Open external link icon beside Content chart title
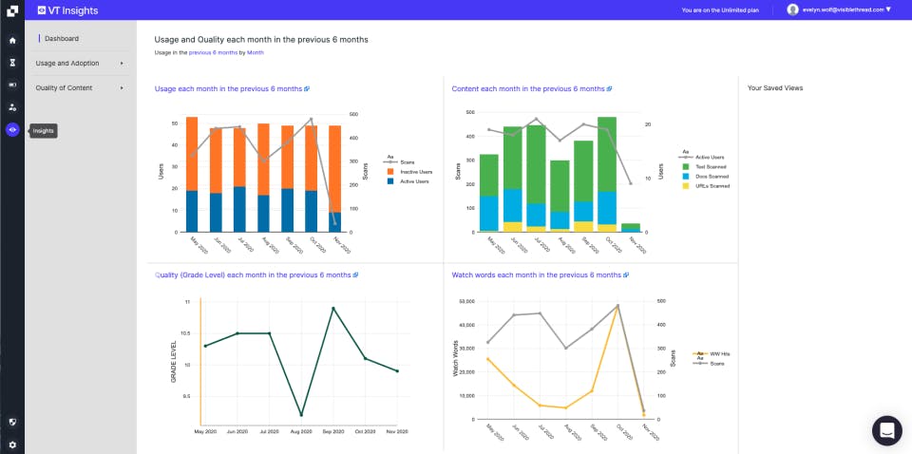 coord(610,89)
